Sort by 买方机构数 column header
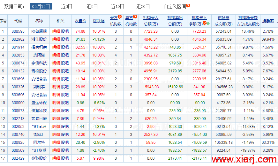Screen dimensions: 278x166 coord(116,21)
